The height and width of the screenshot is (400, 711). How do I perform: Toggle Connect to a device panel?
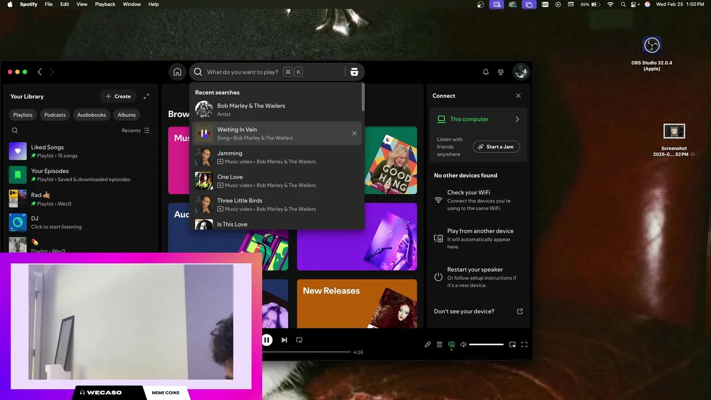[451, 344]
